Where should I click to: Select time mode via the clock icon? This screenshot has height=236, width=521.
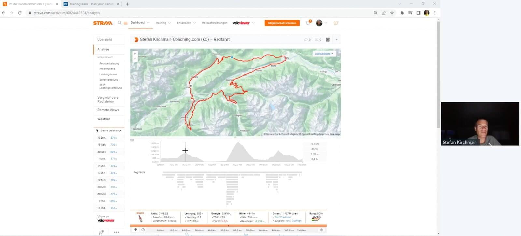143,230
